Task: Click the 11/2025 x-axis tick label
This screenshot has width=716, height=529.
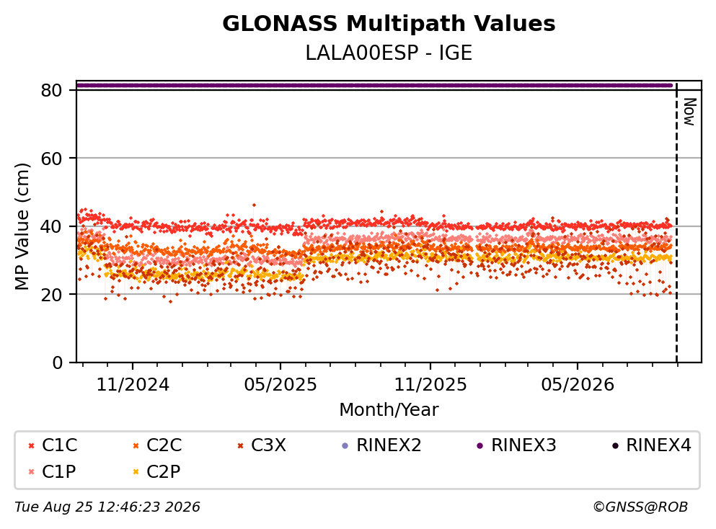Action: coord(430,385)
